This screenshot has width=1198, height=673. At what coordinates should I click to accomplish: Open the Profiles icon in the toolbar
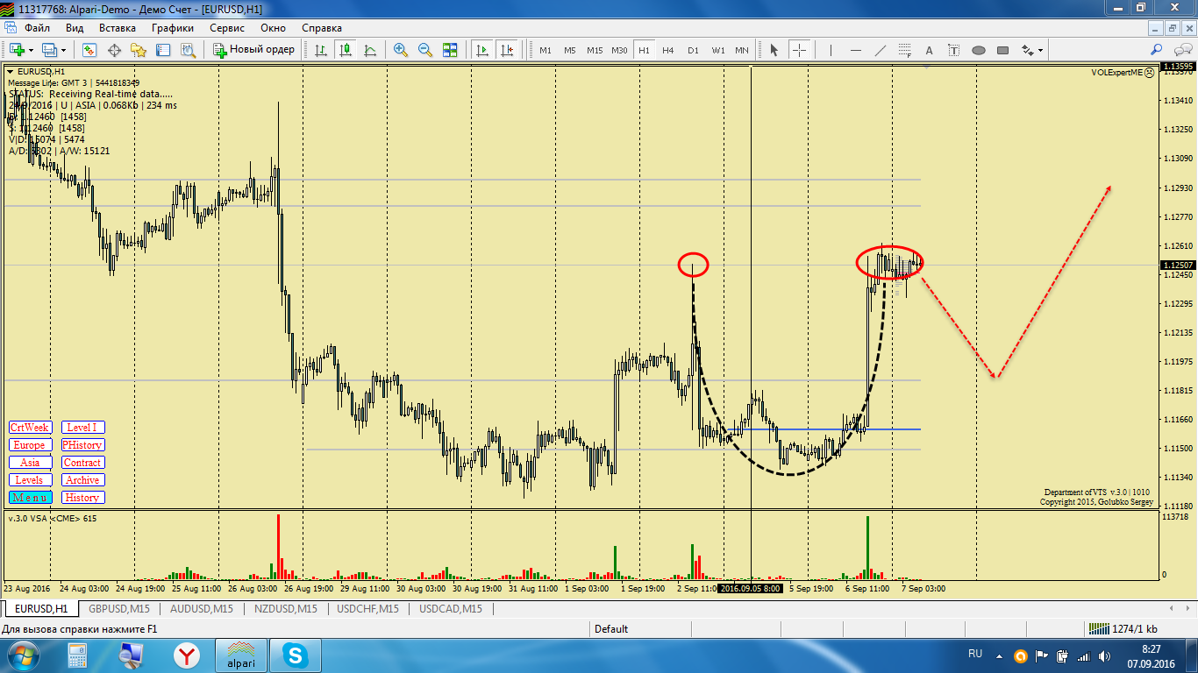49,50
